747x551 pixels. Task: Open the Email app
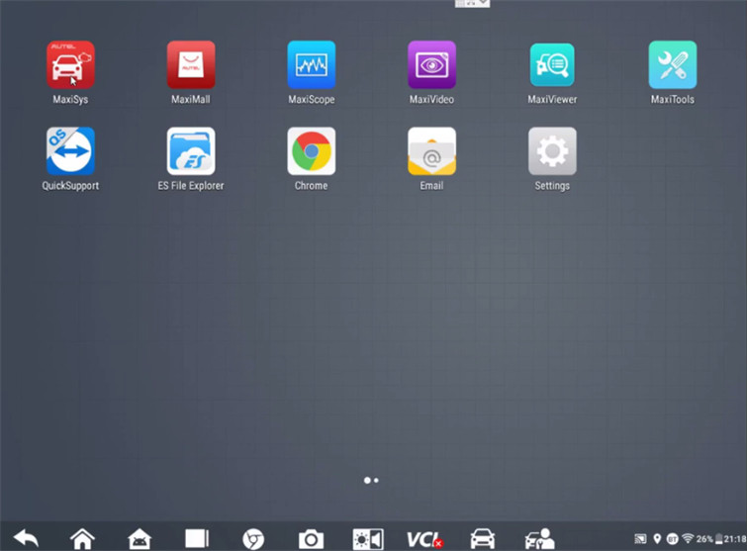431,151
